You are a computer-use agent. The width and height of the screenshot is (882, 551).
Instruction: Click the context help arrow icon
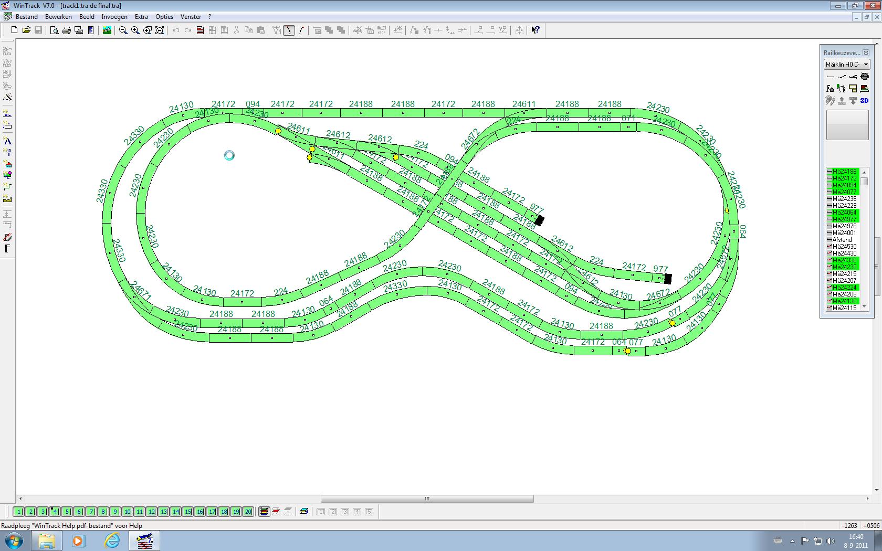[535, 30]
